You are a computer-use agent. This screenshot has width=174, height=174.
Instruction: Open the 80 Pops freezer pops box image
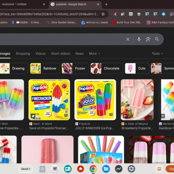101,149
